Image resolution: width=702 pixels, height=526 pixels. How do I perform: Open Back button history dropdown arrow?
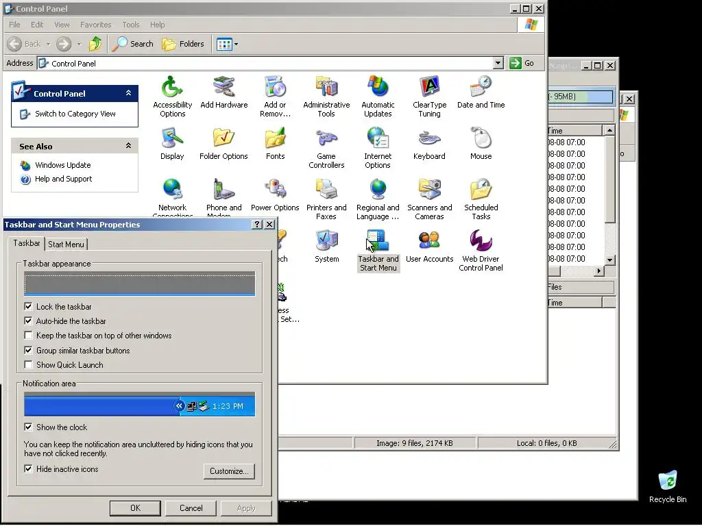(x=49, y=44)
